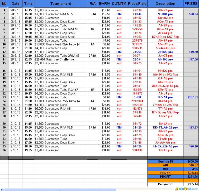Viewport: 199px width, 191px height.
Task: Select the PRIZES column header
Action: (x=191, y=4)
